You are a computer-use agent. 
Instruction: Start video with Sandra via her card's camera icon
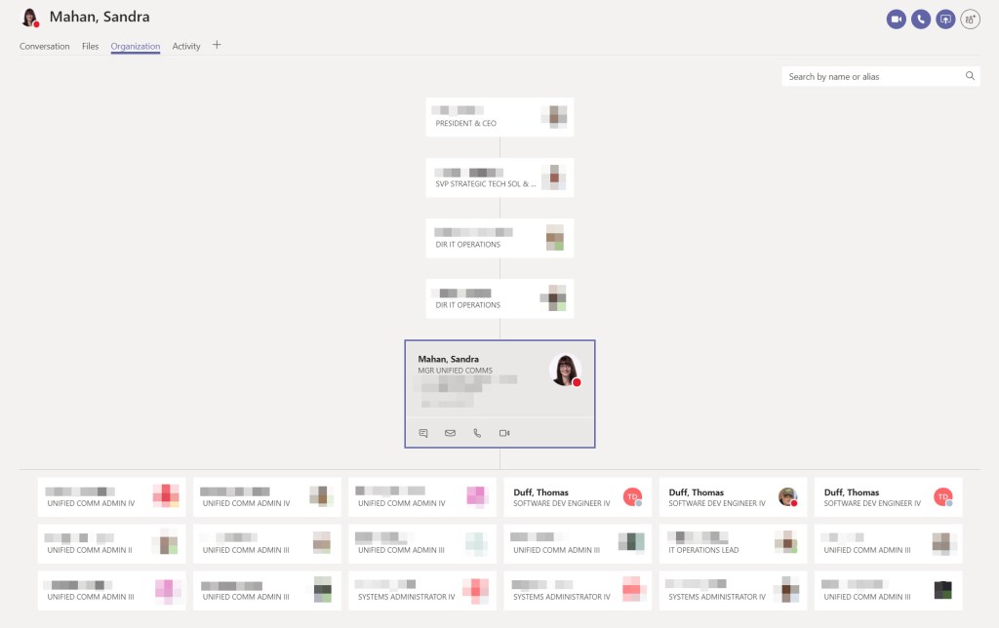[x=504, y=432]
